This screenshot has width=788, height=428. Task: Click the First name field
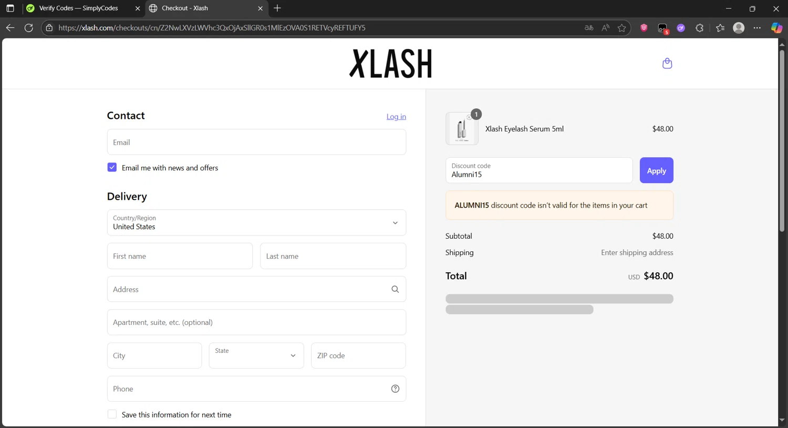tap(180, 256)
